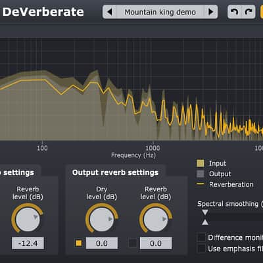Click the Dry level (dB) label
The image size is (263, 263).
click(102, 193)
